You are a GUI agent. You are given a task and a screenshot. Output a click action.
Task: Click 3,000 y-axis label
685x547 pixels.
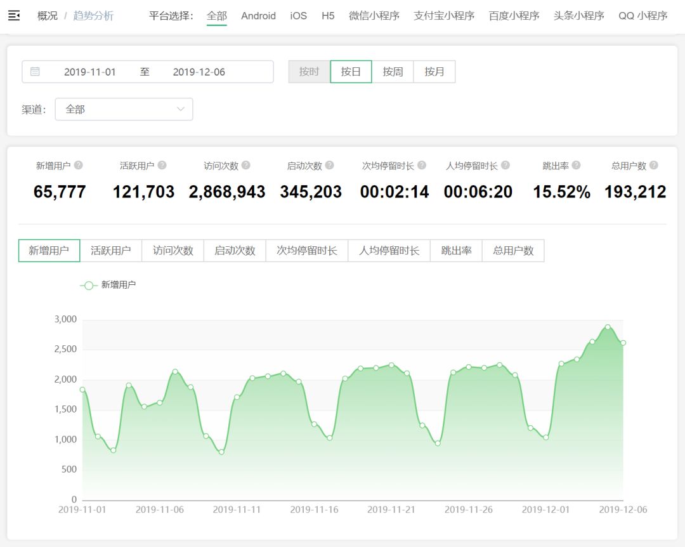(x=65, y=319)
